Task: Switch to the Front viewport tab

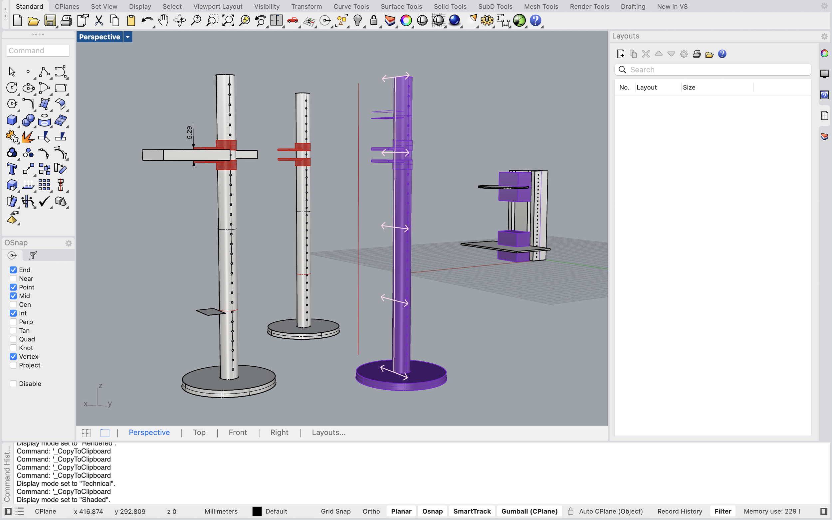Action: coord(238,432)
